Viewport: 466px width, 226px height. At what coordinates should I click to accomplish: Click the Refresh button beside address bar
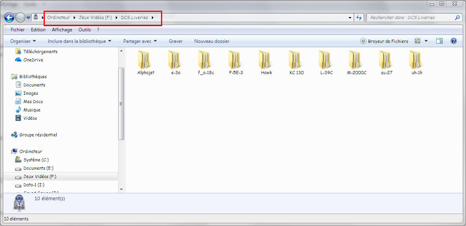coord(359,17)
